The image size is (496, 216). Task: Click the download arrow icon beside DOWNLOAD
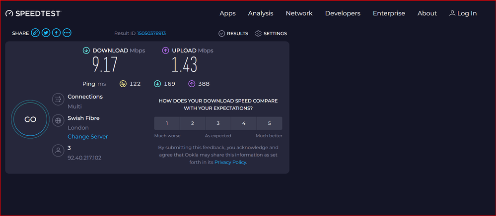86,51
